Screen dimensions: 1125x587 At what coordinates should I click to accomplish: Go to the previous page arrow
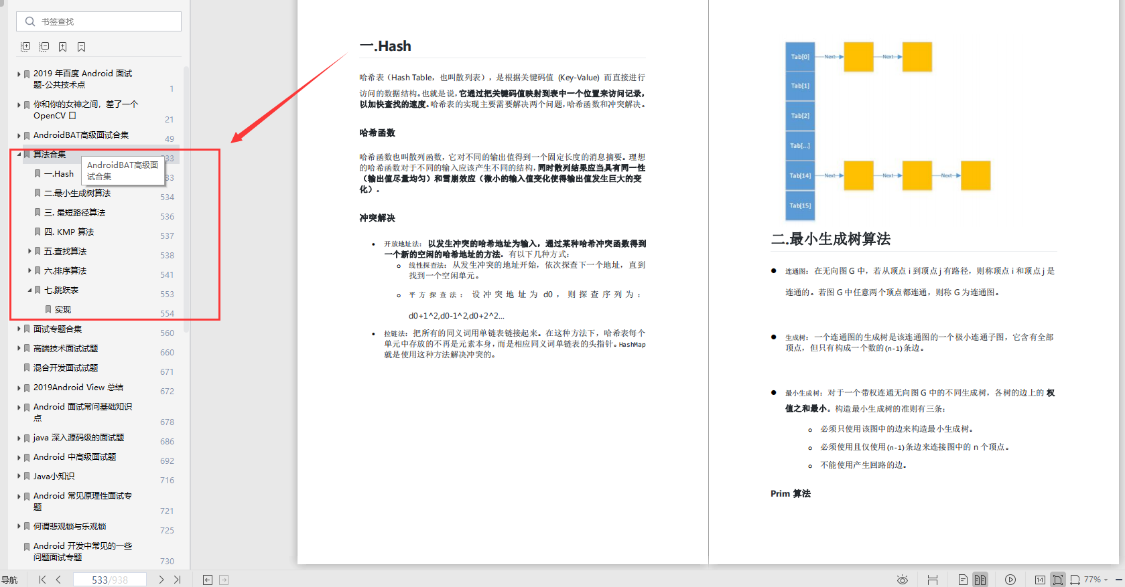coord(58,580)
